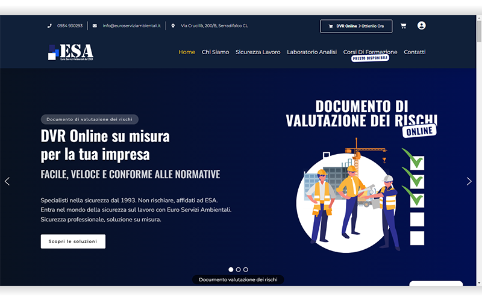482x301 pixels.
Task: Open the shopping cart icon
Action: tap(403, 26)
